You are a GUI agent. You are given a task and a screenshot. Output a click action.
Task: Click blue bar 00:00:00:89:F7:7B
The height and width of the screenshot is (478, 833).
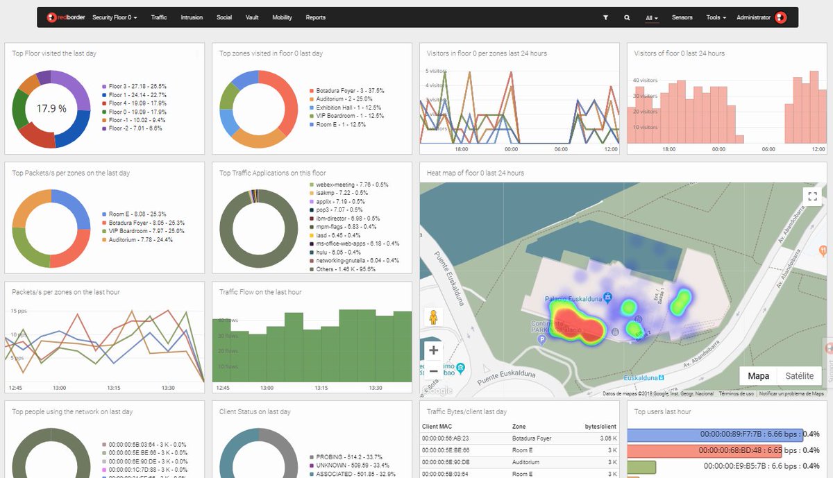715,434
